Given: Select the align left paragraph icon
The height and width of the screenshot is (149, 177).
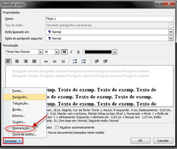Looking at the screenshot, I should (8, 61).
